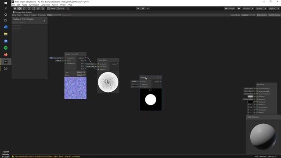
Task: Click Auto Generate Lighting Off status text
Action: (x=265, y=157)
